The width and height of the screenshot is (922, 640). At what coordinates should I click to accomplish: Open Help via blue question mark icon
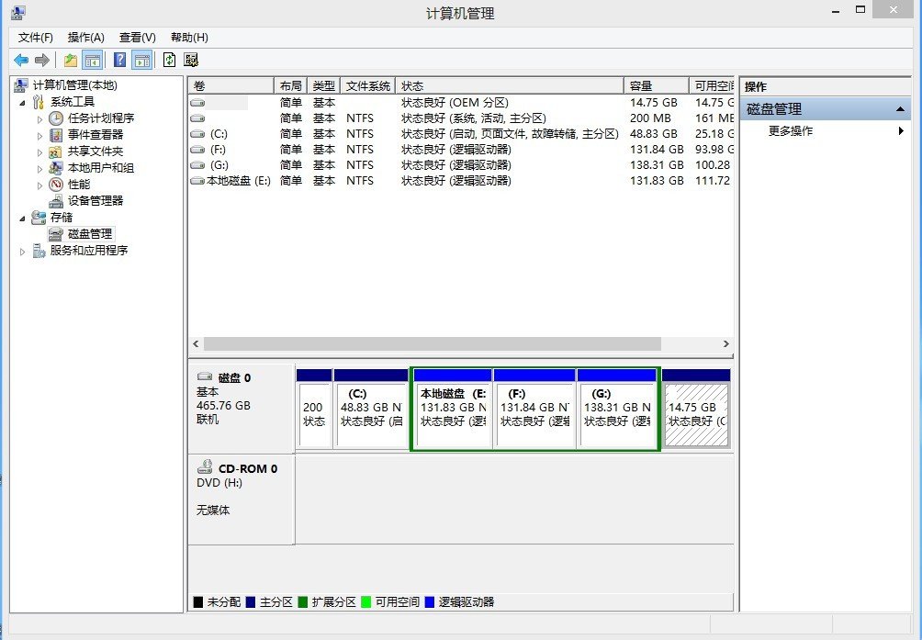coord(119,61)
